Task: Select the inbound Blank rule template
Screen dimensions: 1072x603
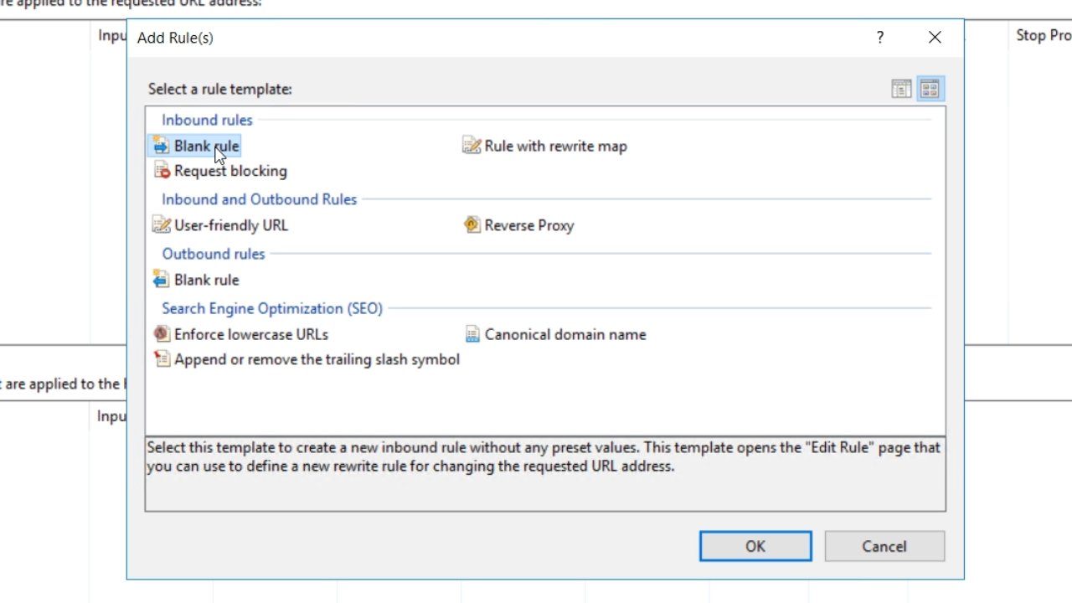Action: click(x=205, y=147)
